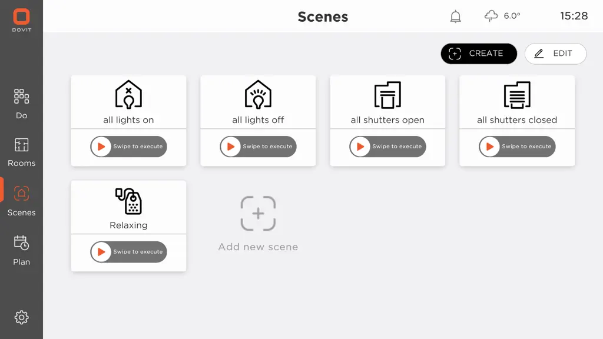Click the EDIT button

tap(555, 54)
